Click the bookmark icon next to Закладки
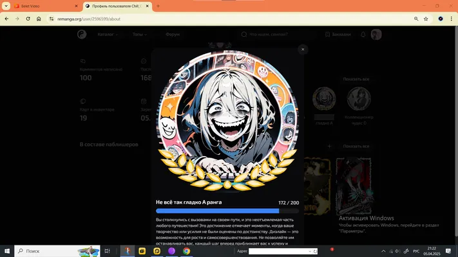Screen dimensions: 458x257 pos(327,35)
